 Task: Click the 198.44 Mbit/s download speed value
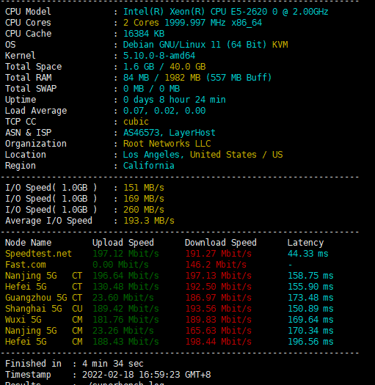219,342
